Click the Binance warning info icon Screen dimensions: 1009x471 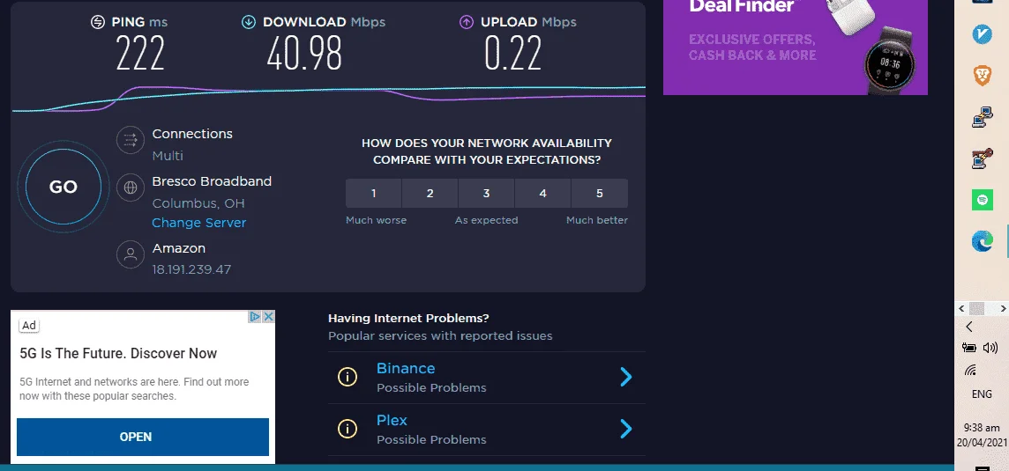point(348,377)
